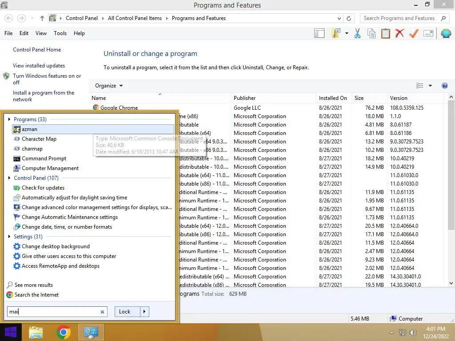Open Control Panel Home link
This screenshot has height=341, width=455.
coord(37,50)
